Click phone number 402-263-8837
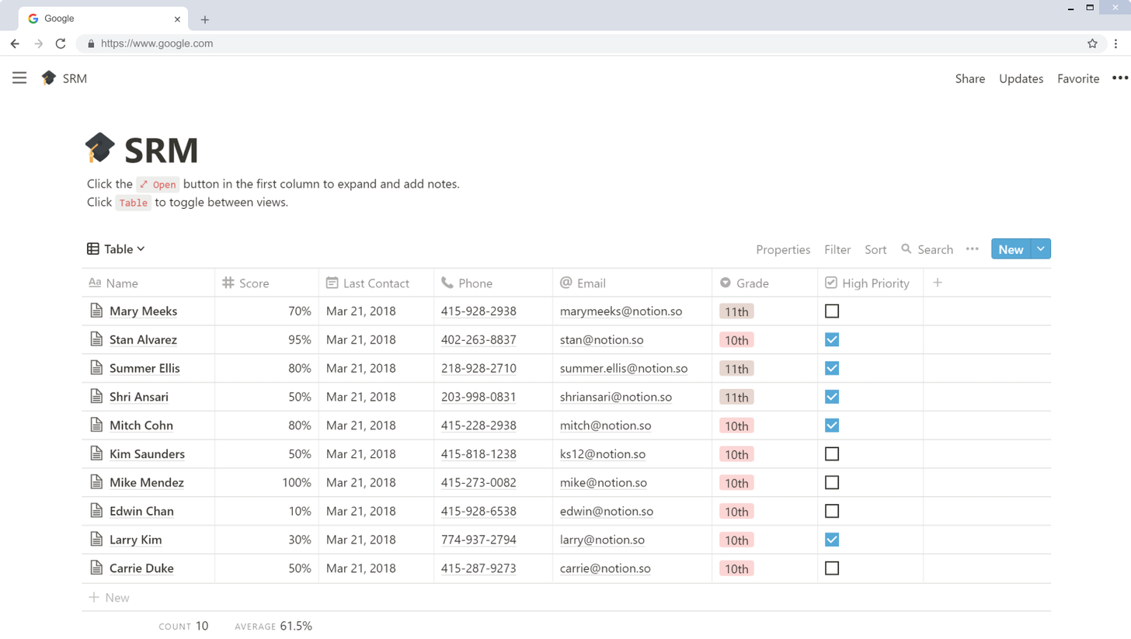Screen dimensions: 1131x639 pos(478,339)
